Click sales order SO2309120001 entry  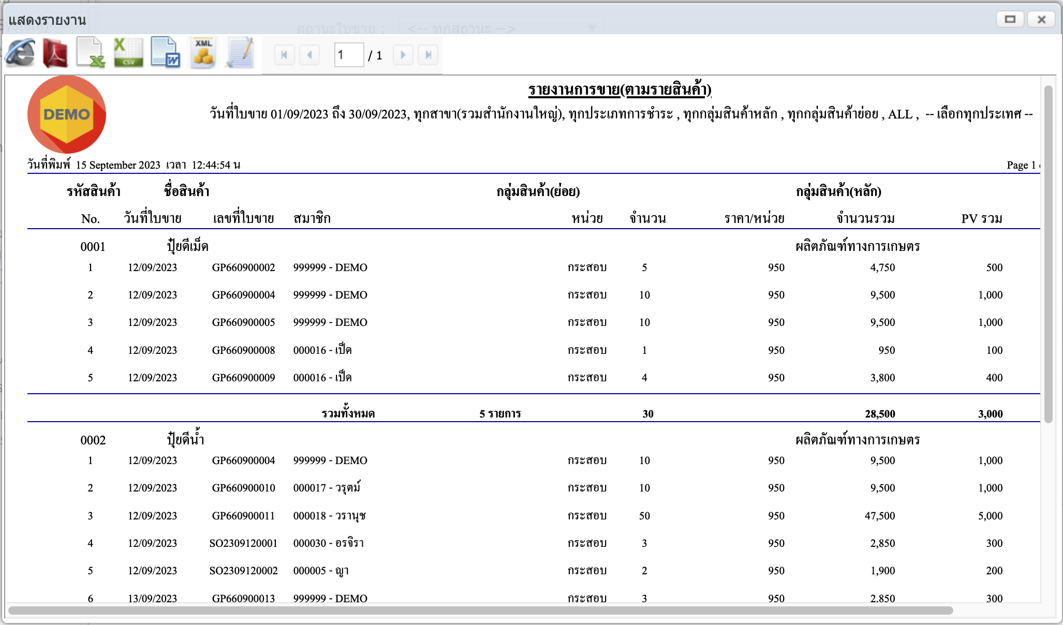243,543
